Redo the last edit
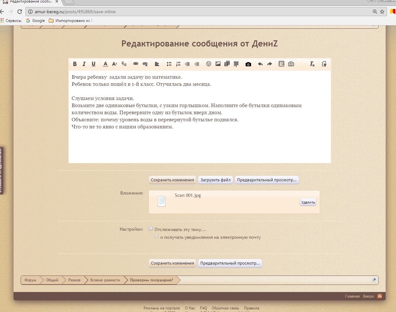The height and width of the screenshot is (312, 396). 270,64
